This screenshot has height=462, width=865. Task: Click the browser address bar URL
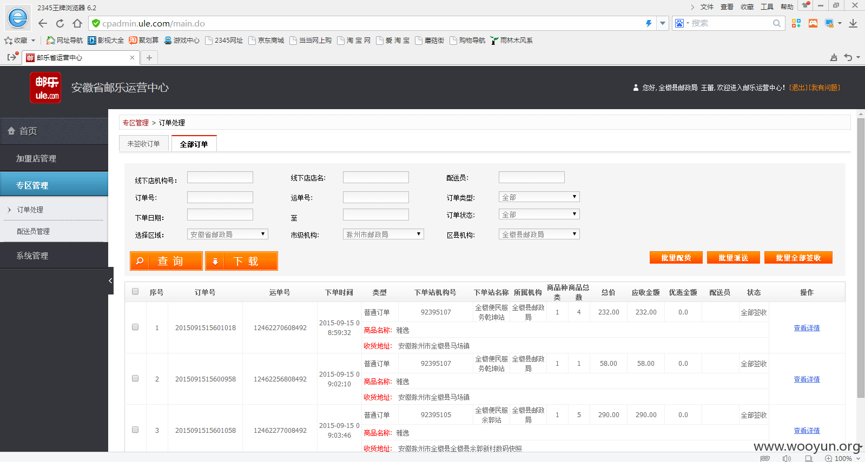coord(154,23)
